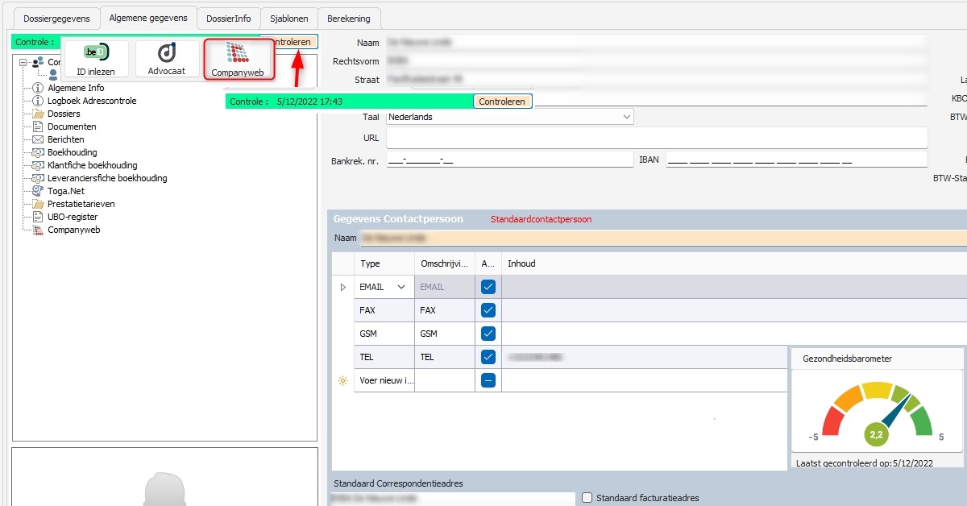Switch to the Sjablonen tab

pyautogui.click(x=289, y=19)
